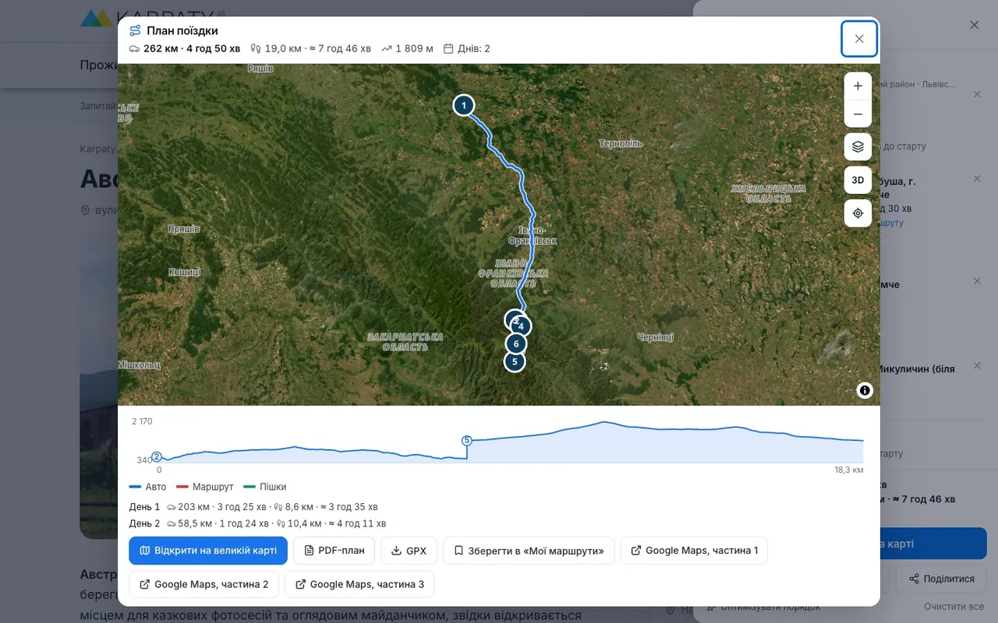Zoom in on the trip map
Viewport: 998px width, 623px height.
tap(858, 86)
